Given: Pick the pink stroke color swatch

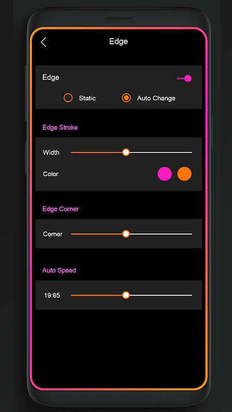Looking at the screenshot, I should point(164,174).
